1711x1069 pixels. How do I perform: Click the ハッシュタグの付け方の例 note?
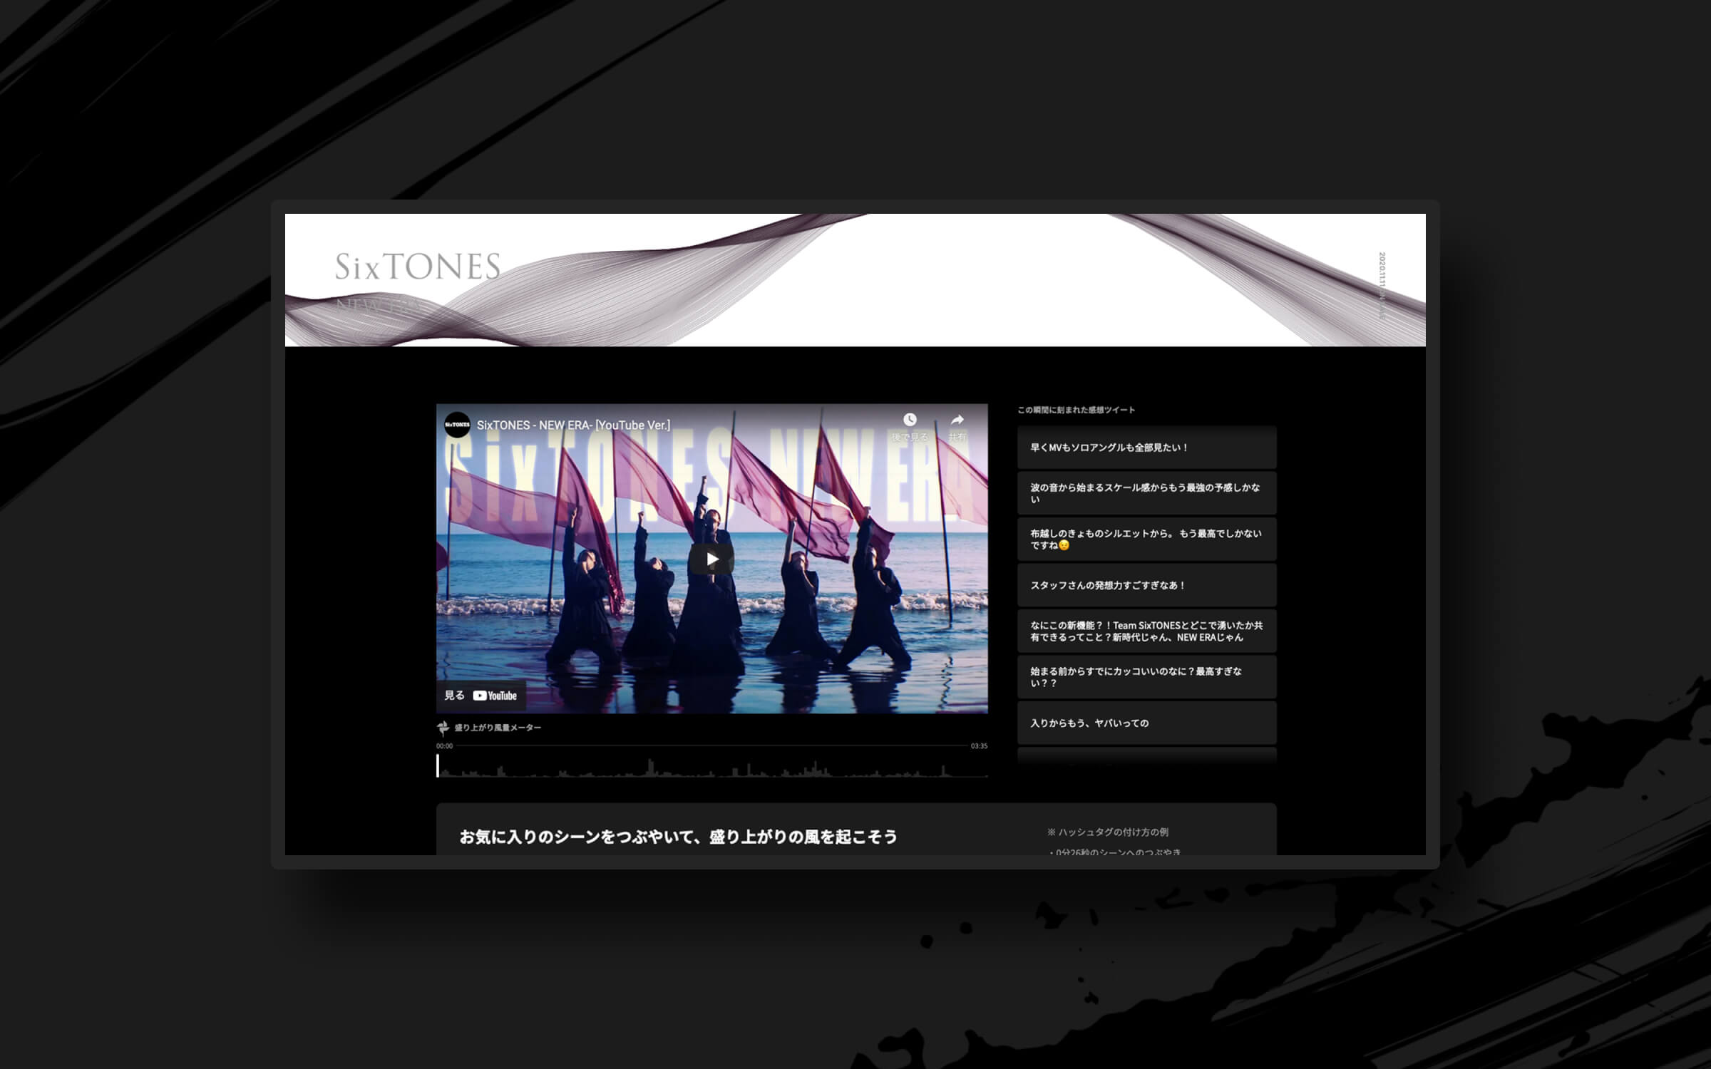(1107, 832)
